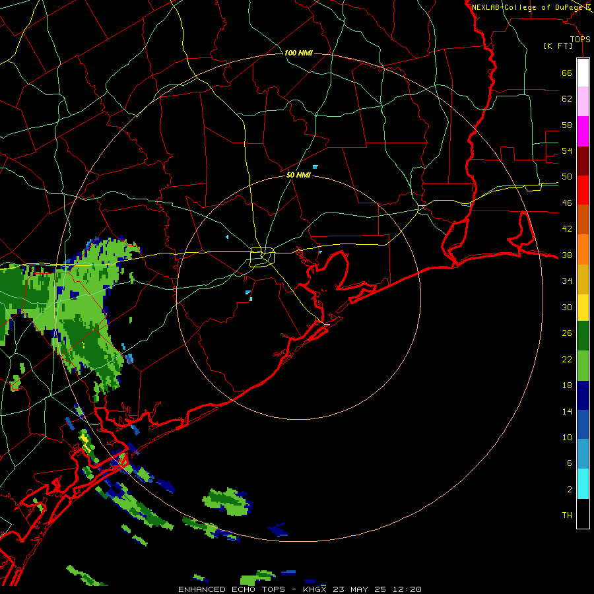Click the white swatch on the tops scale
Image resolution: width=594 pixels, height=594 pixels.
583,73
